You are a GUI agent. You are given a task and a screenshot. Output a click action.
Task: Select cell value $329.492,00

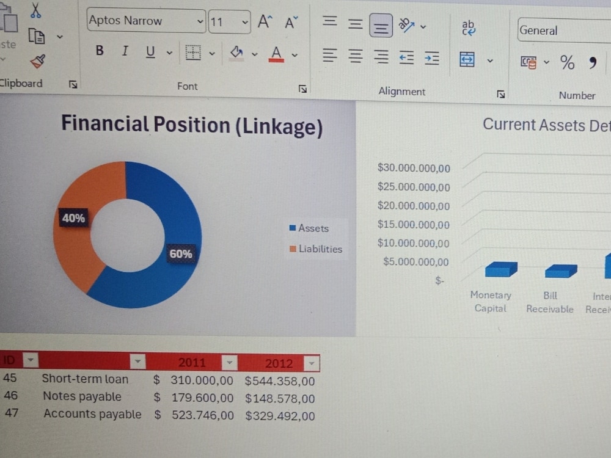280,416
